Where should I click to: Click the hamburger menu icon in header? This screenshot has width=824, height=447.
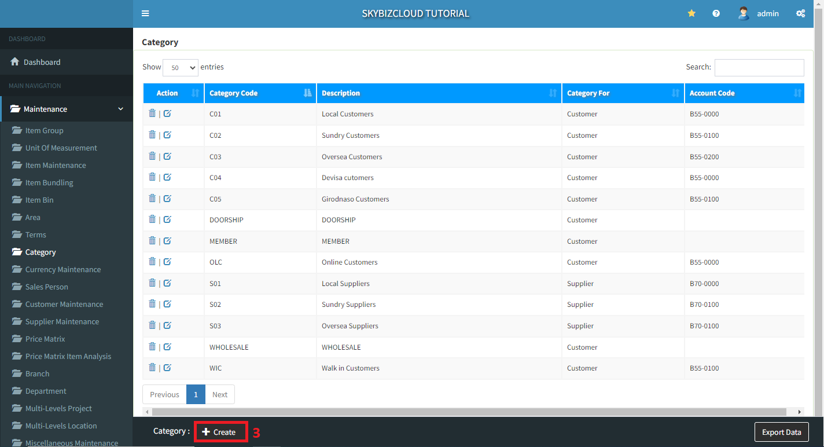tap(145, 13)
